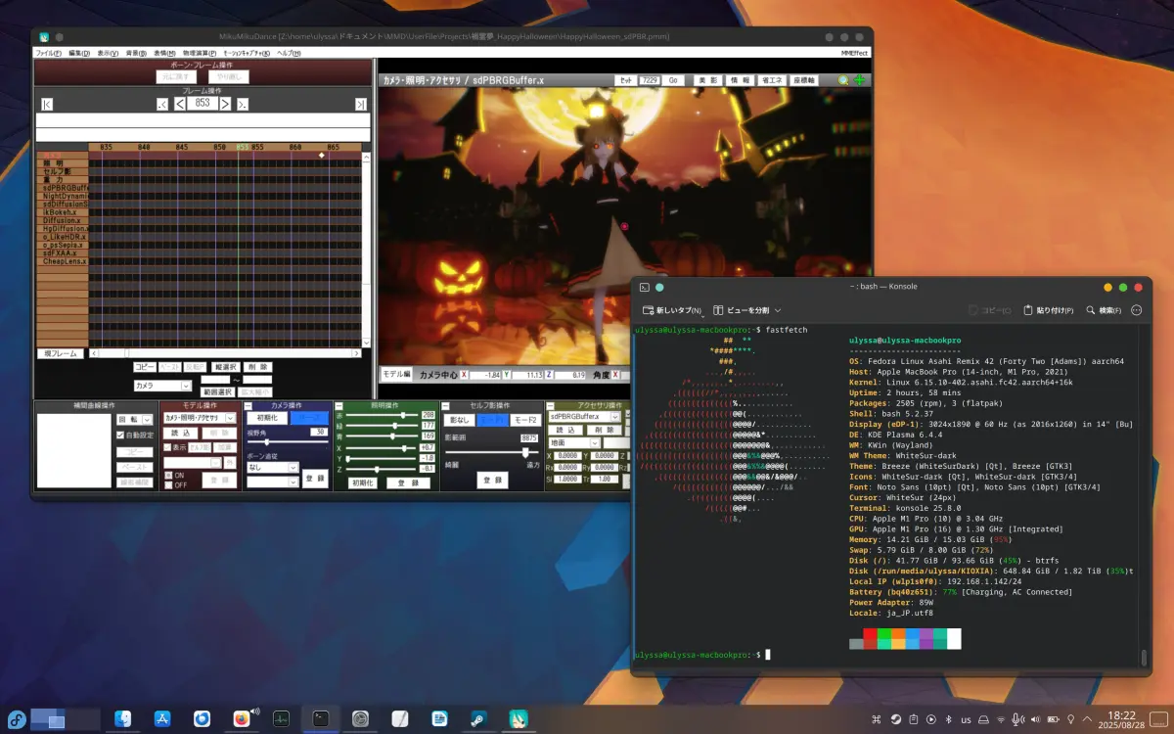Viewport: 1174px width, 734px height.
Task: Click the Konsole split view icon
Action: click(718, 310)
